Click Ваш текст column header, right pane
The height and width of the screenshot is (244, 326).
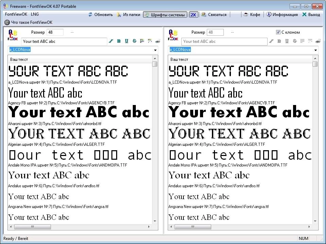[x=240, y=59]
